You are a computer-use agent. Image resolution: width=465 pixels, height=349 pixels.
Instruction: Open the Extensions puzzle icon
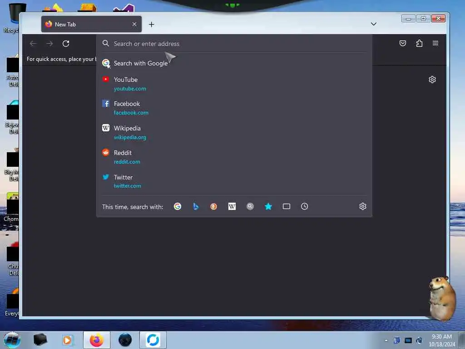pos(419,43)
